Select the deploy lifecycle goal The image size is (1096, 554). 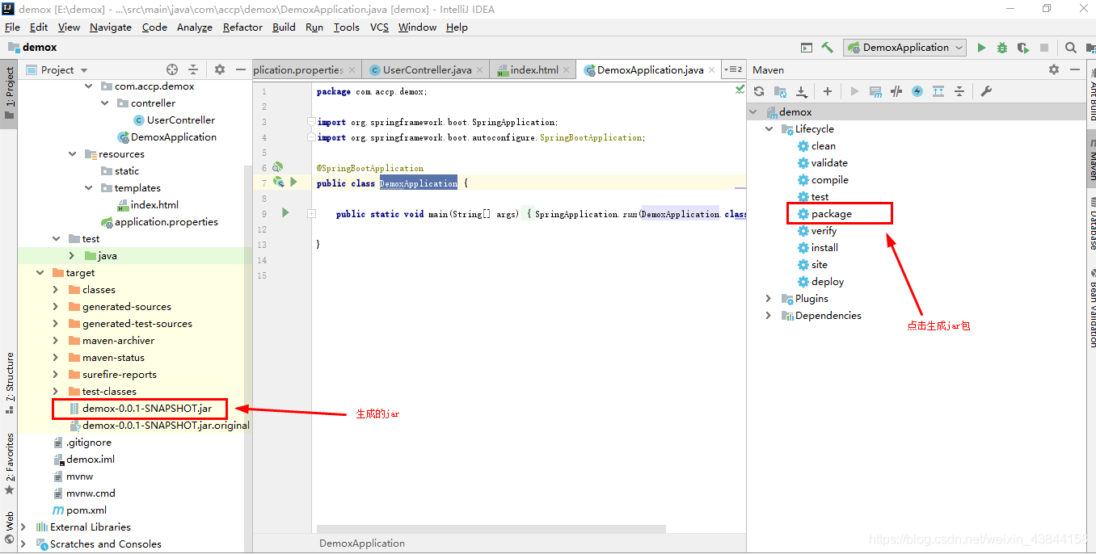pos(828,282)
